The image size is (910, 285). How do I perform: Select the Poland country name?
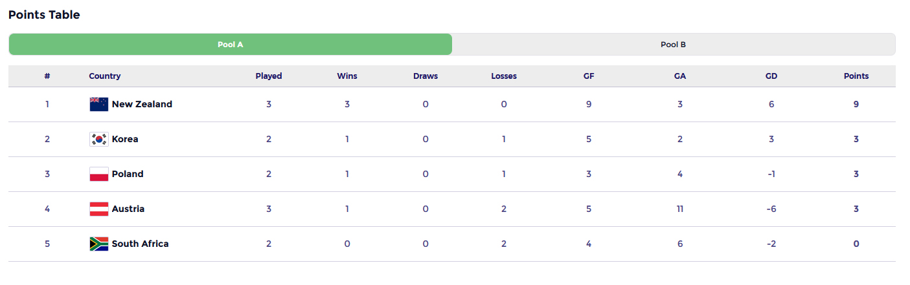pyautogui.click(x=128, y=174)
